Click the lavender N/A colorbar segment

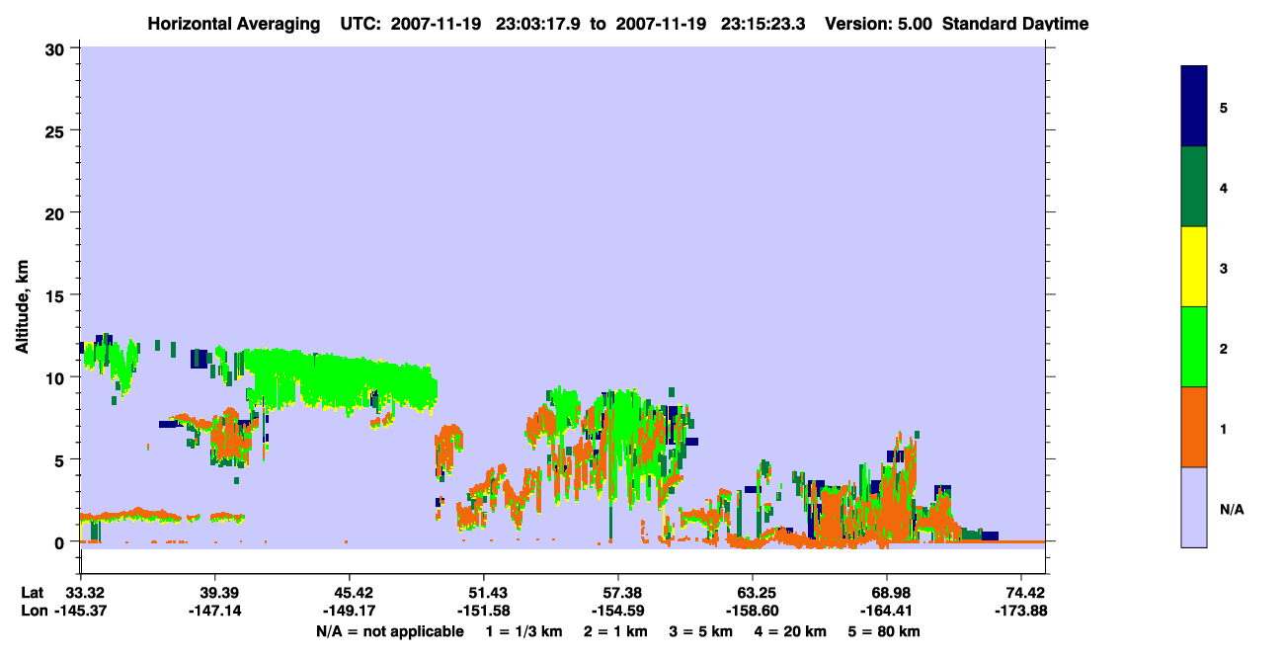click(1194, 507)
